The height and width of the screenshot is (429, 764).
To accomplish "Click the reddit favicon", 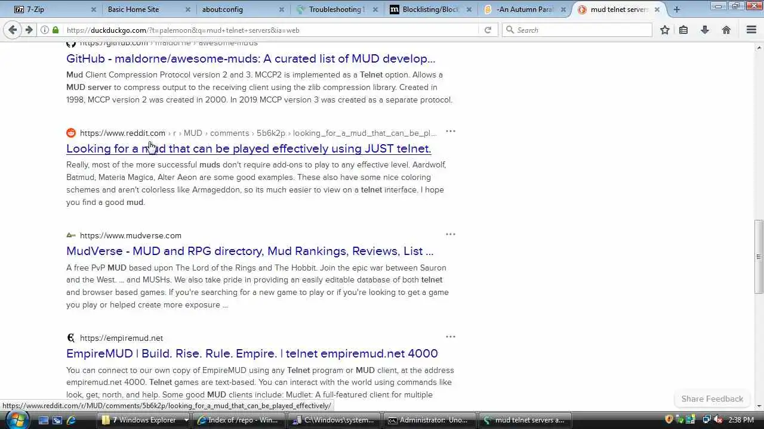I will pos(71,133).
